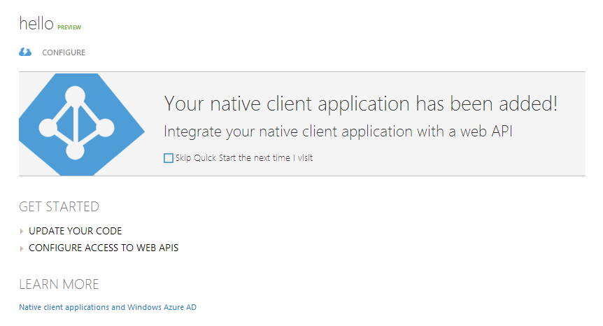Image resolution: width=603 pixels, height=326 pixels.
Task: Open CONFIGURE ACCESS TO WEB APIS section
Action: 104,248
